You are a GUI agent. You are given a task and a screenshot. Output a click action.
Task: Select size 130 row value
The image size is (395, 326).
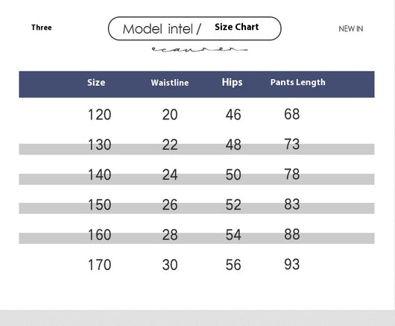point(99,145)
